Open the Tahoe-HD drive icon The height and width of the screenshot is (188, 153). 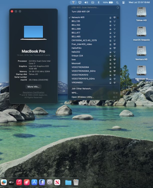(142, 12)
